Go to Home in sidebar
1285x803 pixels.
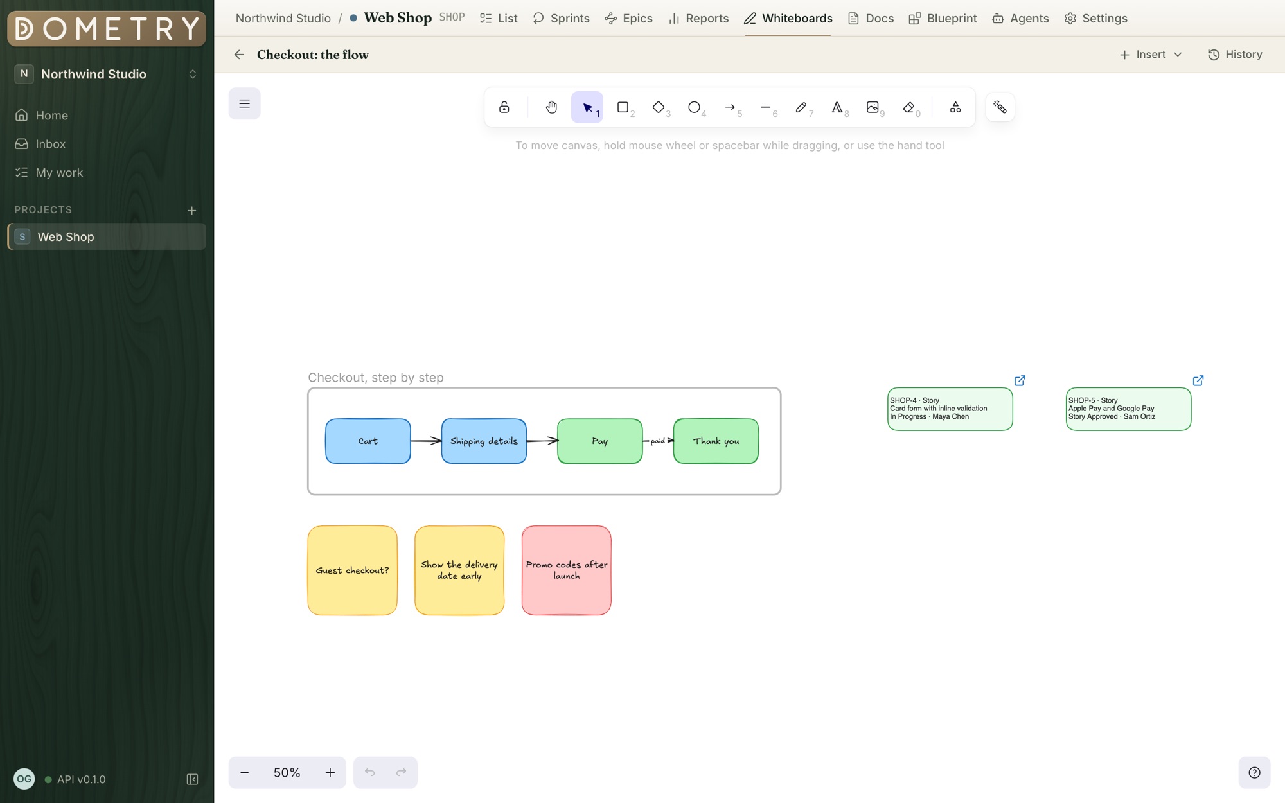[107, 115]
